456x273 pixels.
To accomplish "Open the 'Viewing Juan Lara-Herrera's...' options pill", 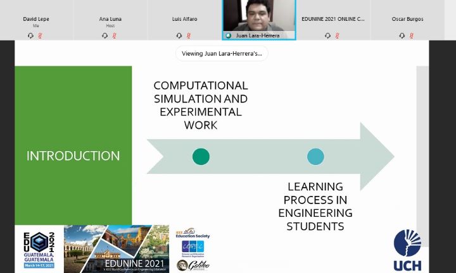I will tap(222, 54).
